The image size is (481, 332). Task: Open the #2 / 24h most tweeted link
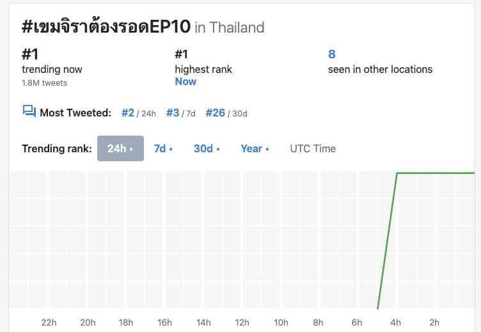pyautogui.click(x=138, y=113)
